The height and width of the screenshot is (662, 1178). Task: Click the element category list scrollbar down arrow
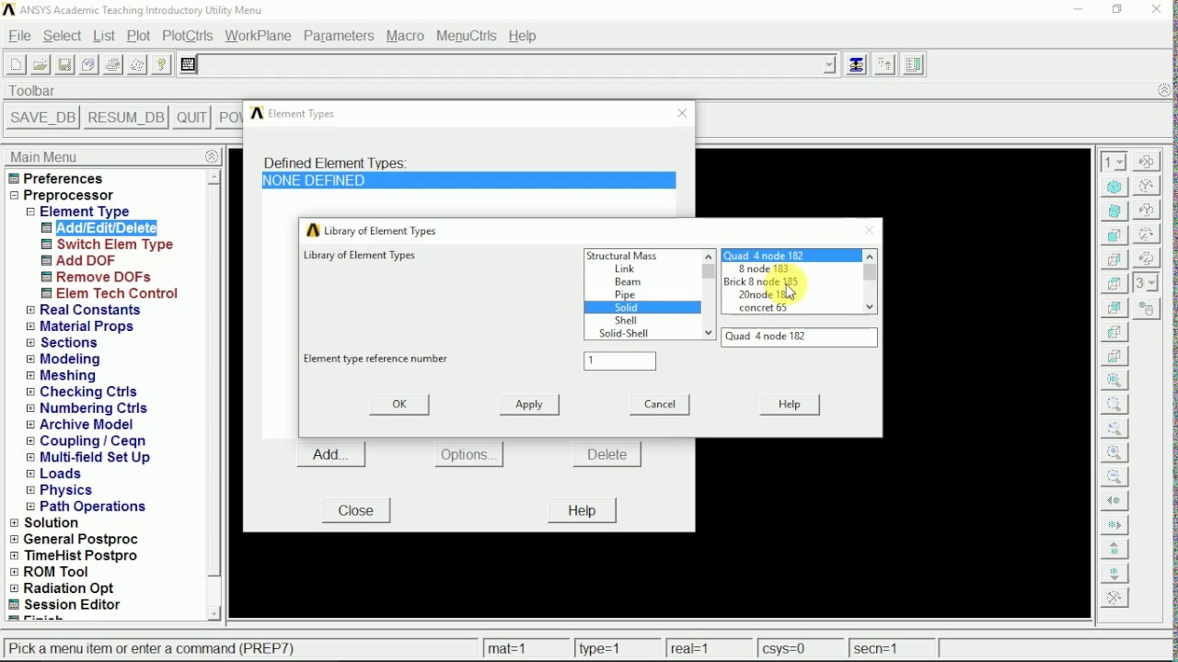[x=709, y=333]
